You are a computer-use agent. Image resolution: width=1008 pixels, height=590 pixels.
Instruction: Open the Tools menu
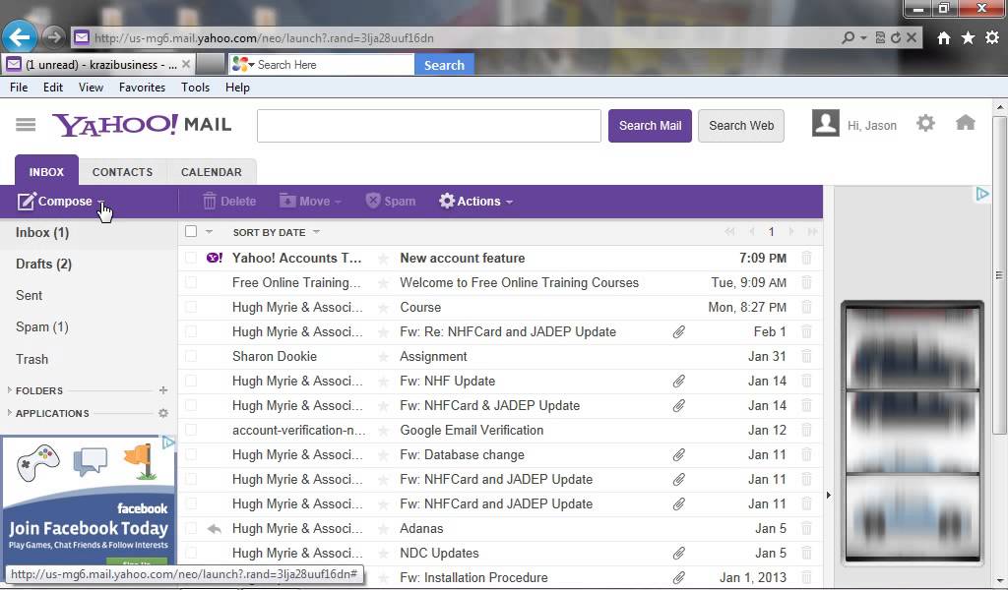pyautogui.click(x=196, y=88)
